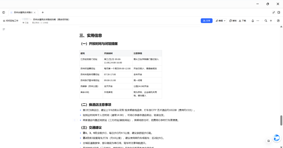Click heading （二）换酒店注意事项
Screen dimensions: 283x148
pos(95,105)
